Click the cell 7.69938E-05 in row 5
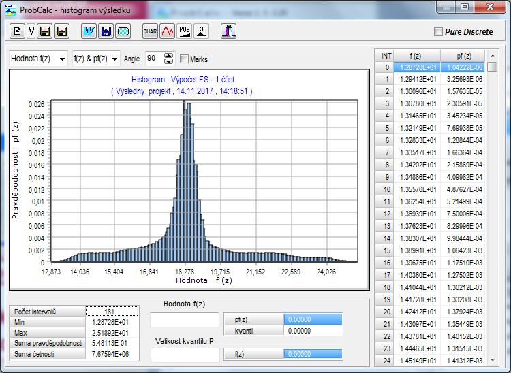This screenshot has height=373, width=511. pos(463,128)
